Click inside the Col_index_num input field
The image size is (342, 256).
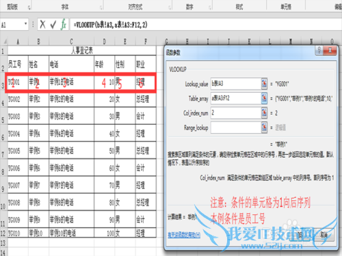tap(236, 113)
